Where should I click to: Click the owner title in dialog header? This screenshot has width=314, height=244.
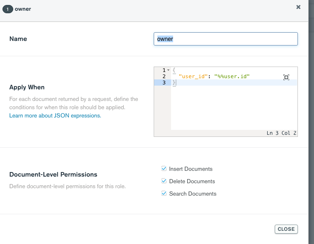[23, 9]
